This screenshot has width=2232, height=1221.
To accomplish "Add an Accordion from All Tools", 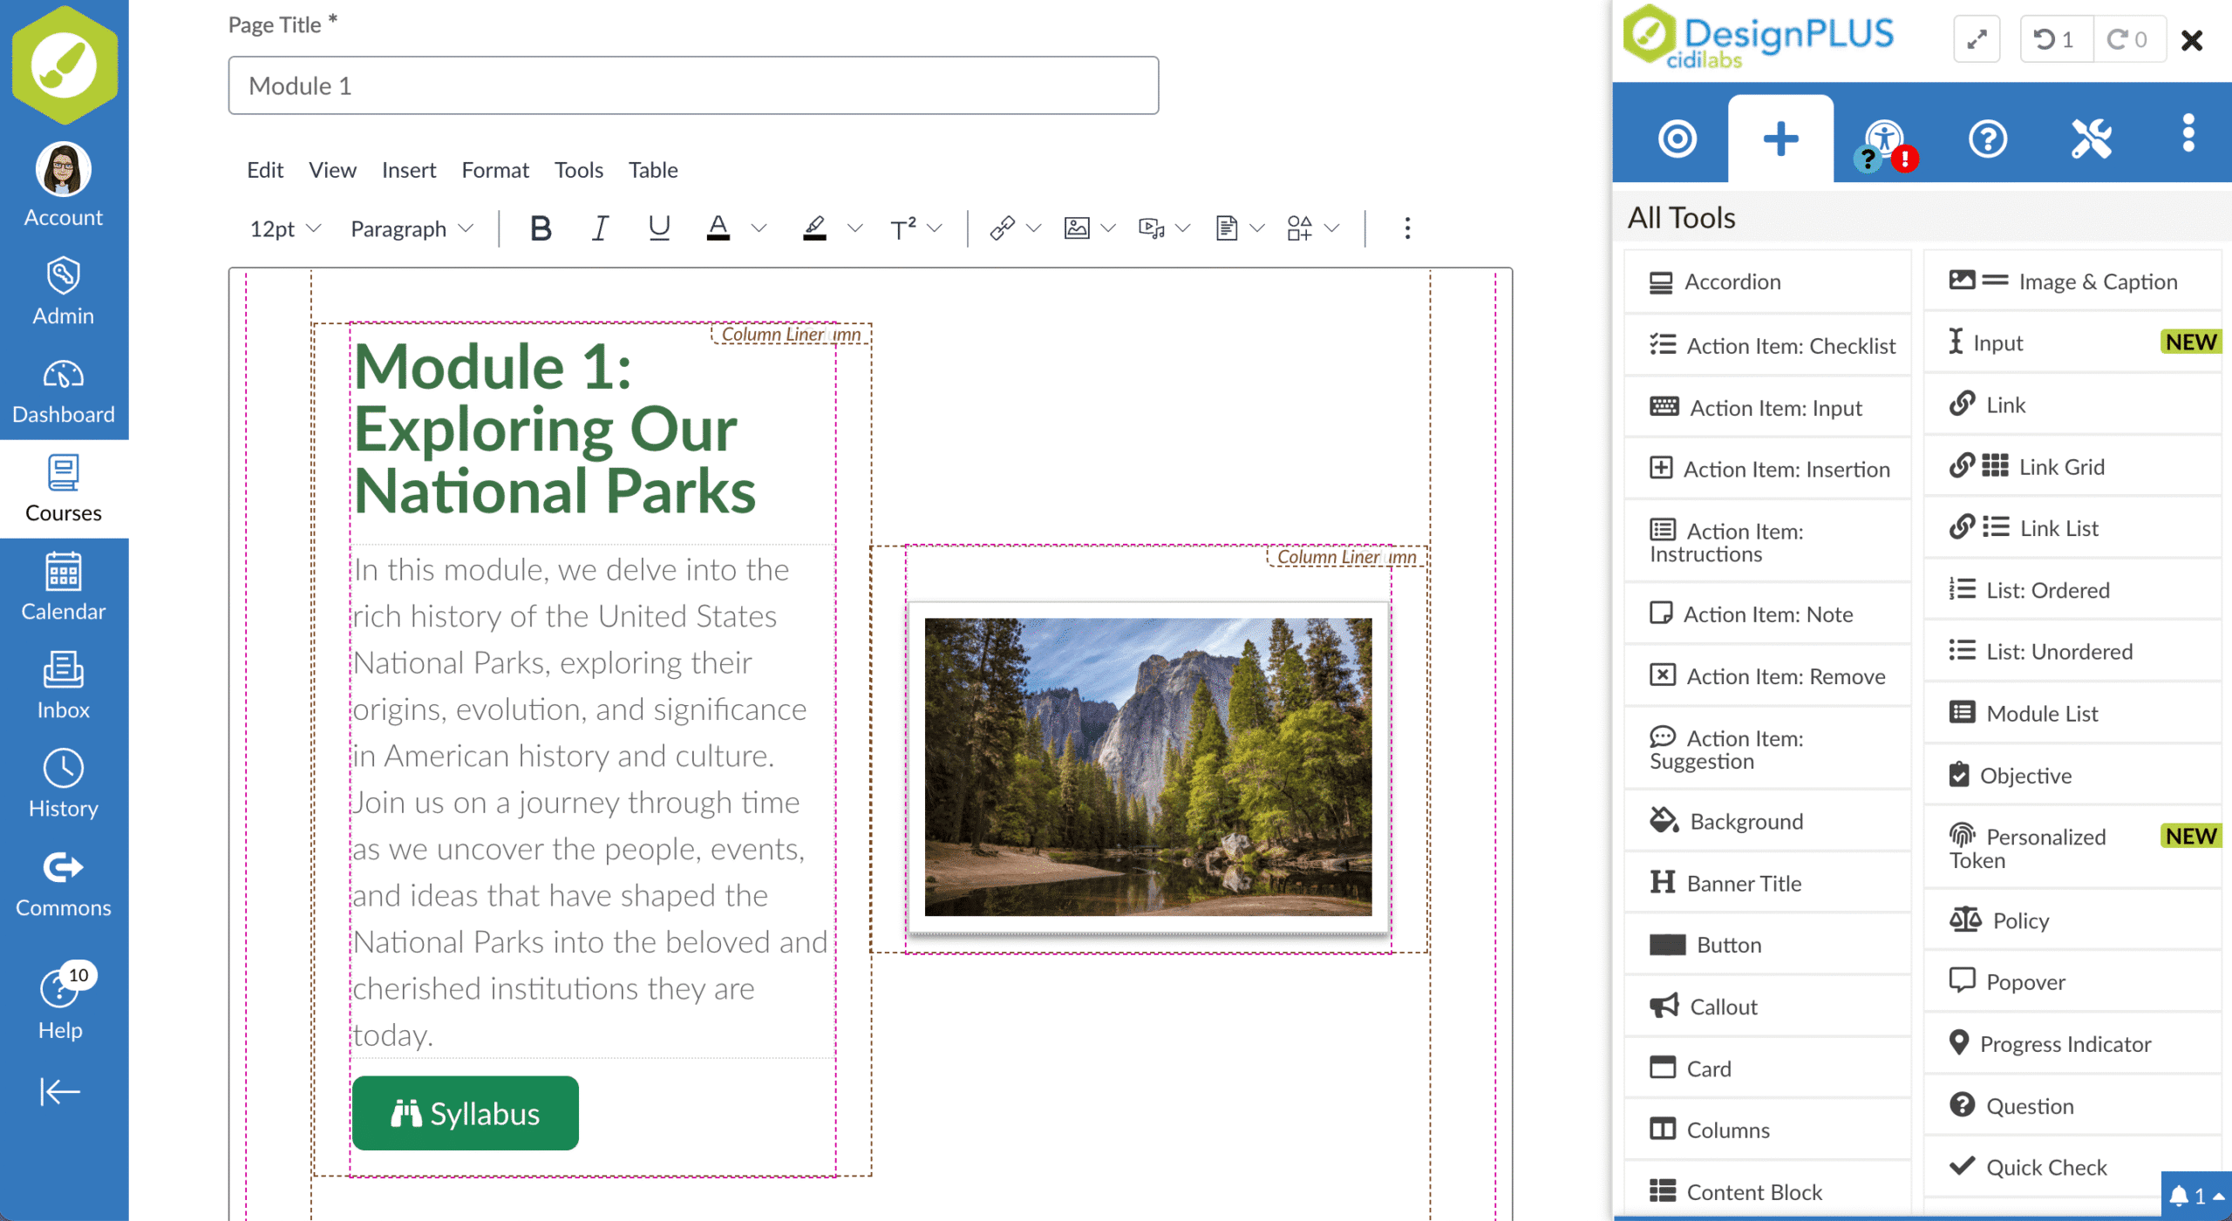I will [x=1731, y=282].
